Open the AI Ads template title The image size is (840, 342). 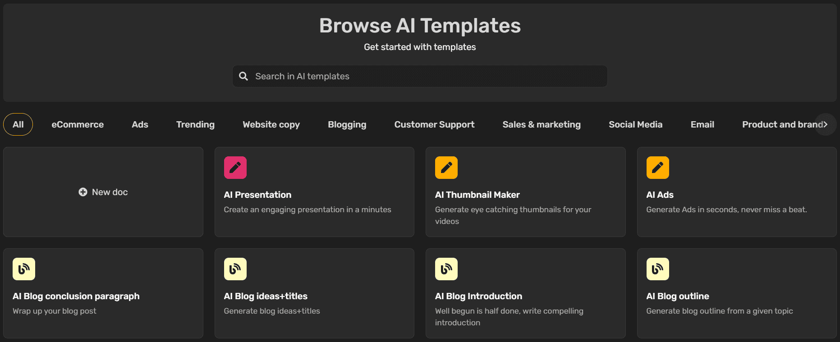pyautogui.click(x=660, y=195)
